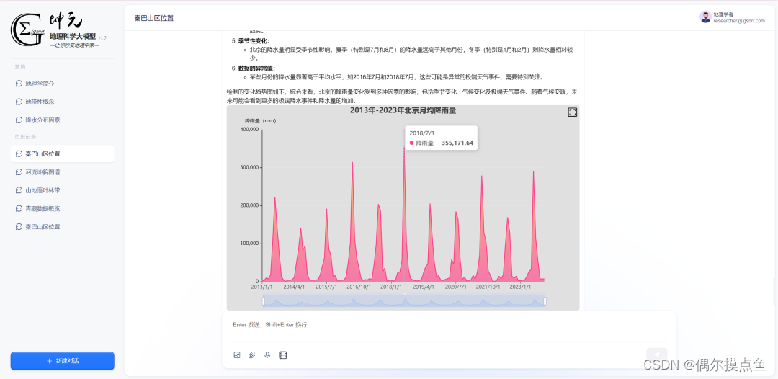Click the 降雨量 (mm) axis label

tap(261, 120)
